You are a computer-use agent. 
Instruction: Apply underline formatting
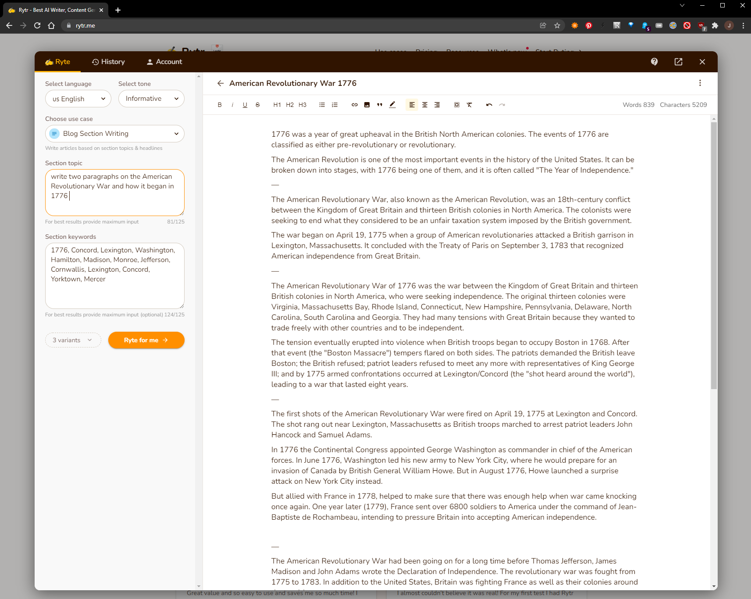click(x=245, y=105)
